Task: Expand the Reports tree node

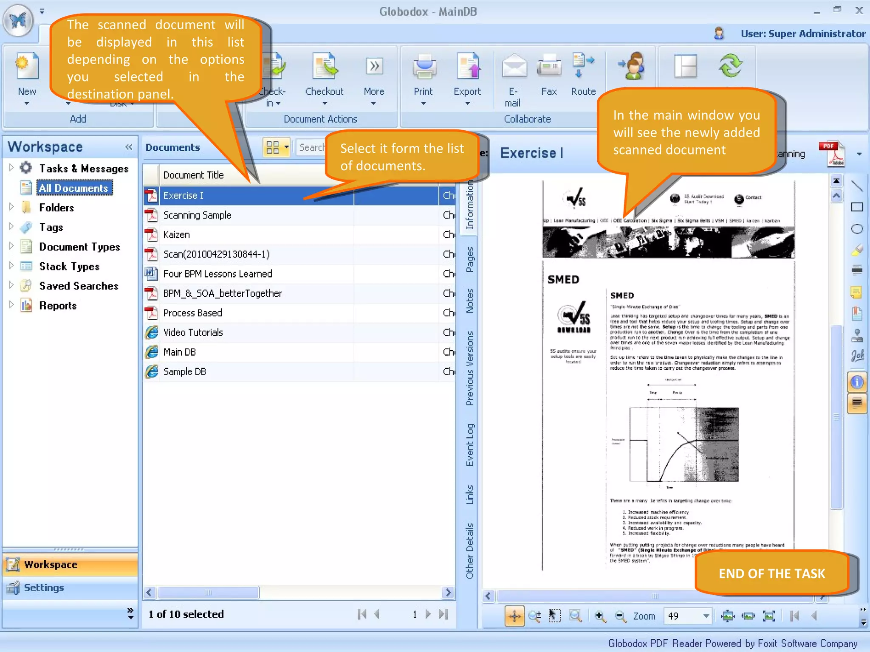Action: point(11,304)
